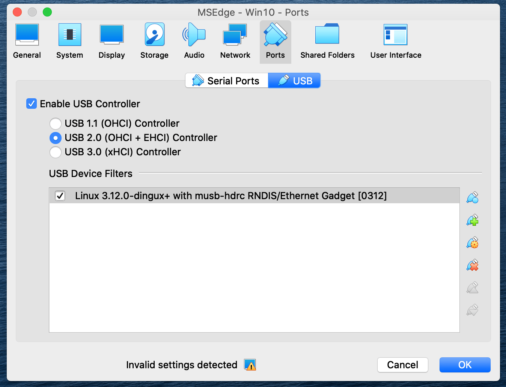Move the selected USB filter up
The height and width of the screenshot is (387, 506).
pos(473,288)
